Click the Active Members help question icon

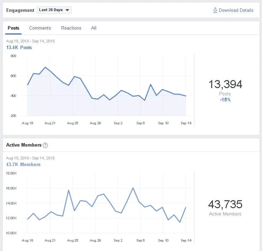45,145
